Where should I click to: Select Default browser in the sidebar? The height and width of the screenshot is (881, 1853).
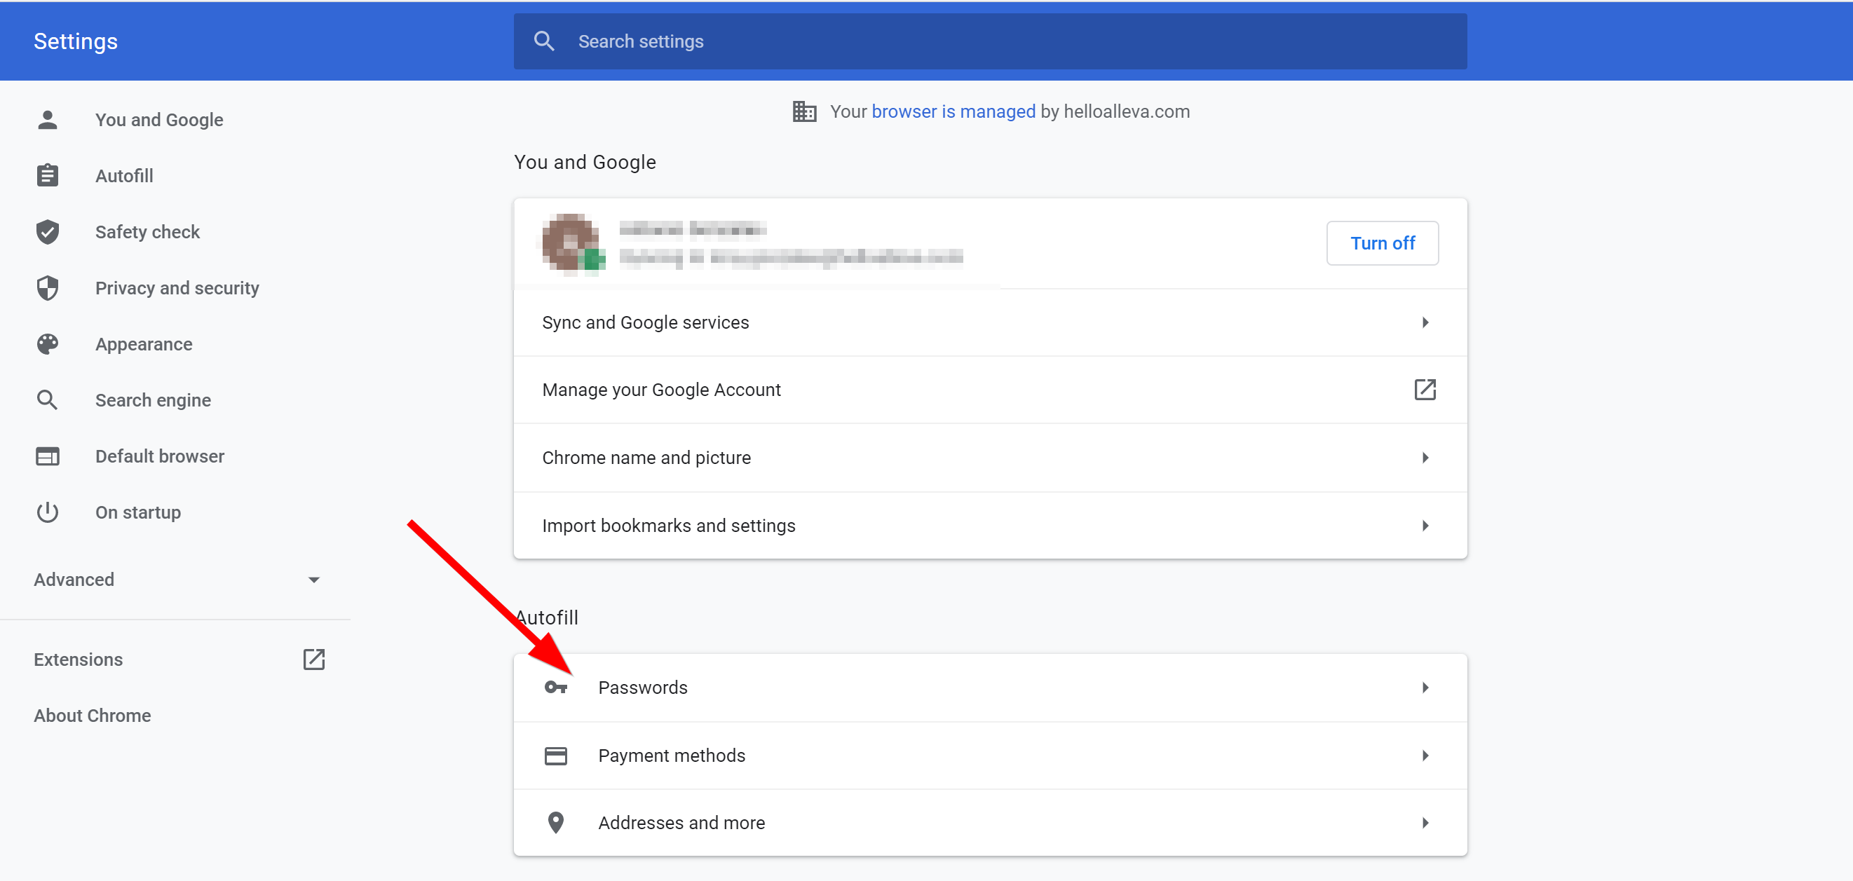(159, 456)
